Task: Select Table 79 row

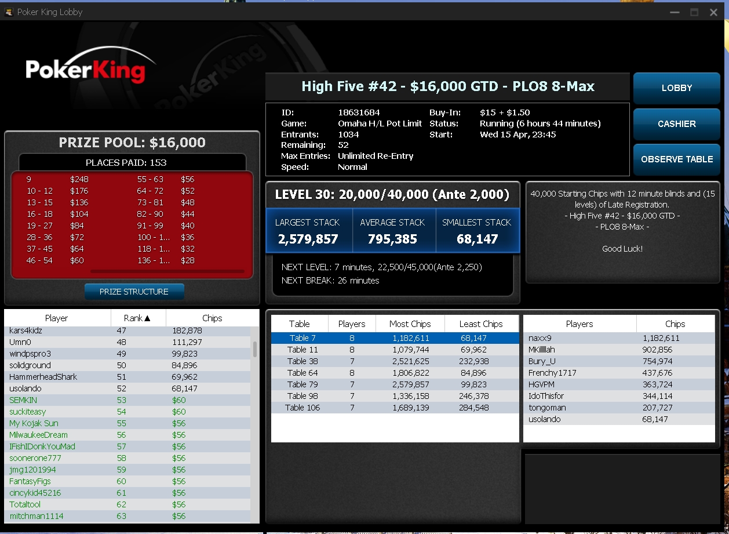Action: point(395,384)
